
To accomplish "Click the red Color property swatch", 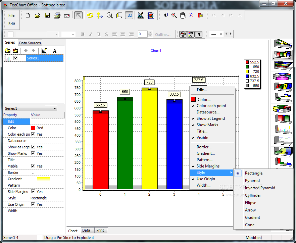I will click(33, 128).
